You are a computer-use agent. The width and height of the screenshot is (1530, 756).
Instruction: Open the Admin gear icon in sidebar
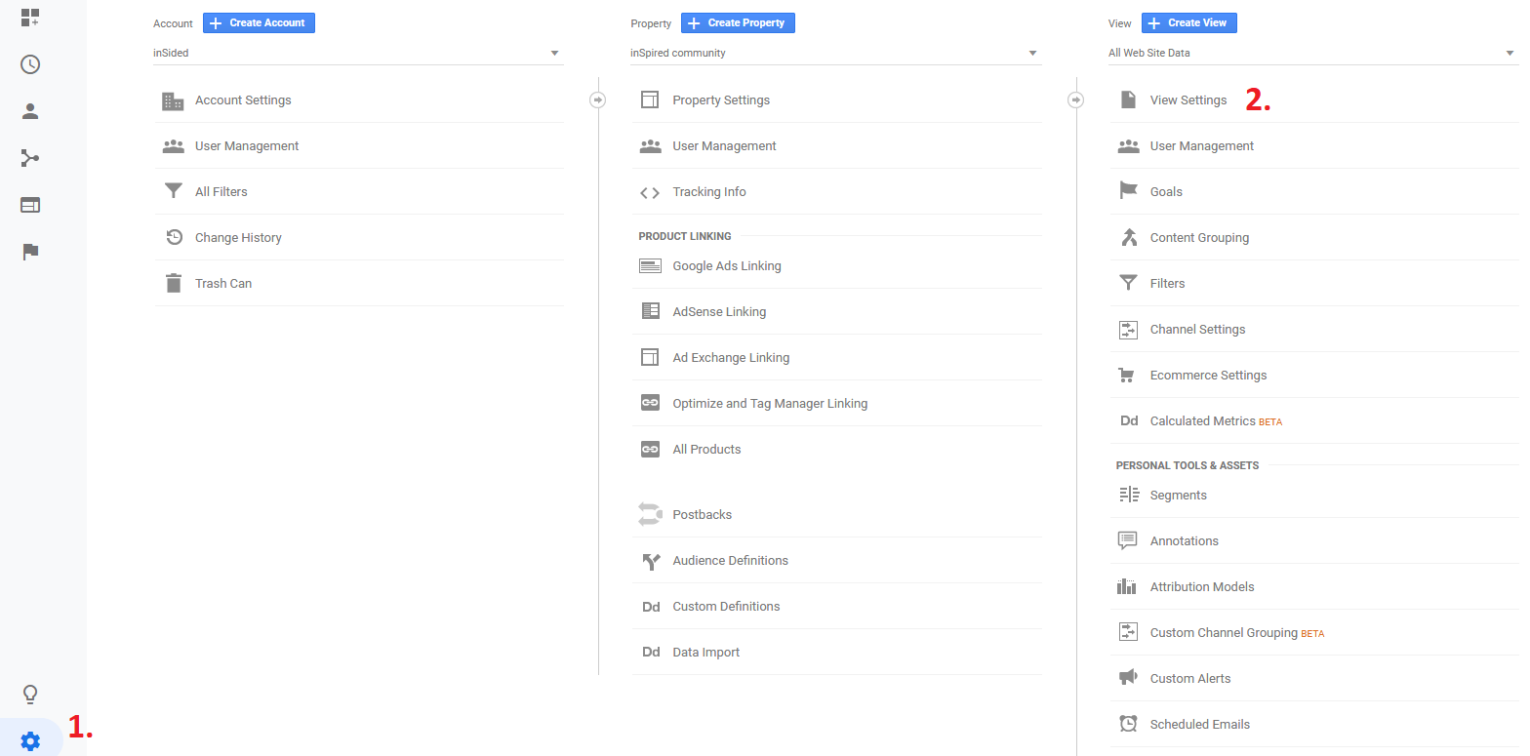click(30, 741)
